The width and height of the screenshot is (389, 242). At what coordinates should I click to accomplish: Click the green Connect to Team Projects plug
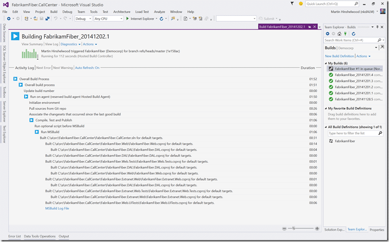345,34
